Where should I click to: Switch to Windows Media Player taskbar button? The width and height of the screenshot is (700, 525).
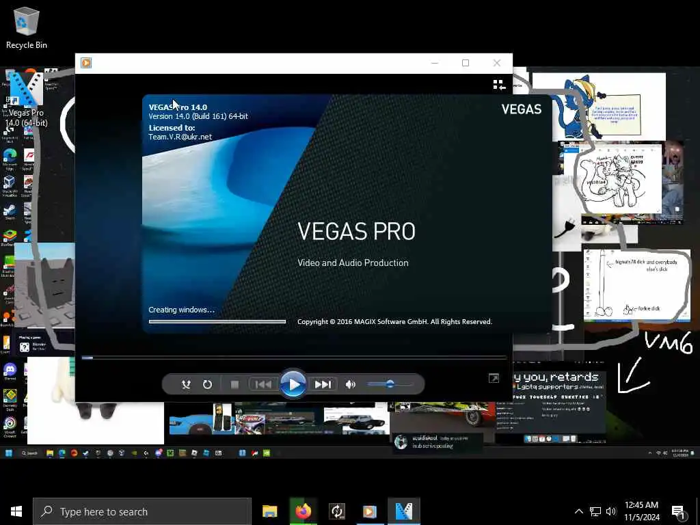pos(370,511)
